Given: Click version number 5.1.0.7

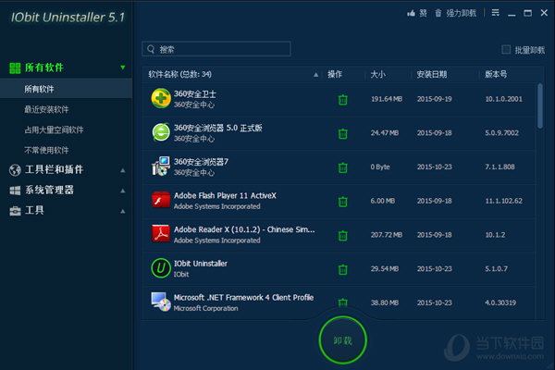Looking at the screenshot, I should click(x=496, y=269).
